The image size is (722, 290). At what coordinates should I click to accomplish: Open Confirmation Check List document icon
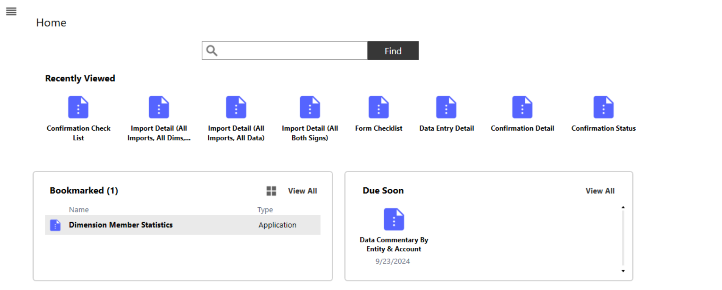pos(78,107)
